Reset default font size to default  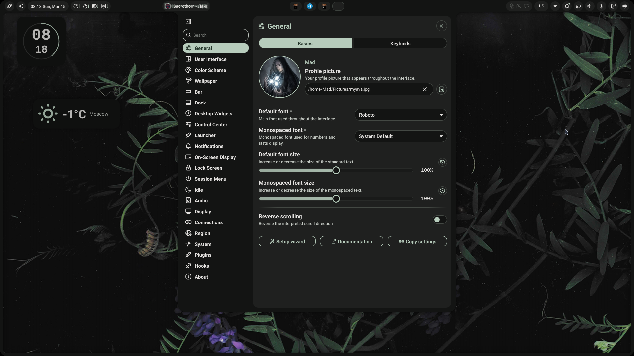[x=442, y=162]
